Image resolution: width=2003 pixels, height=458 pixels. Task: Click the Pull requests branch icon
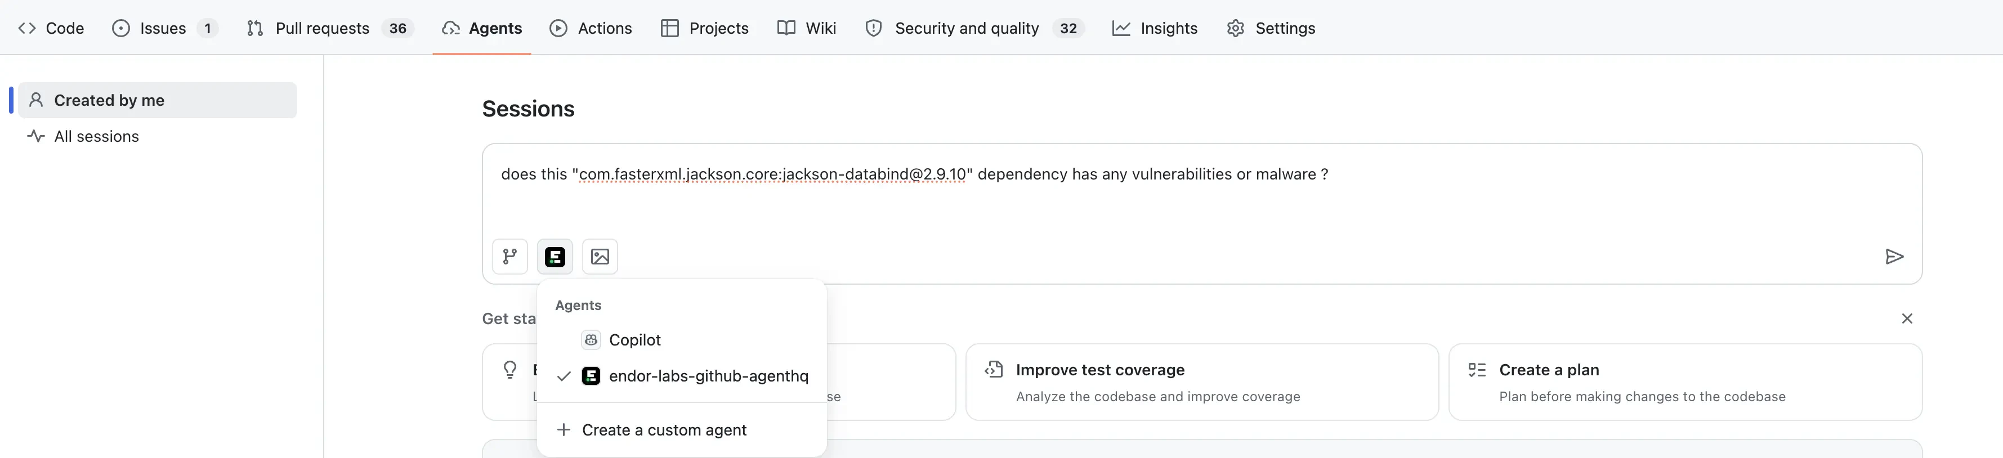coord(255,28)
